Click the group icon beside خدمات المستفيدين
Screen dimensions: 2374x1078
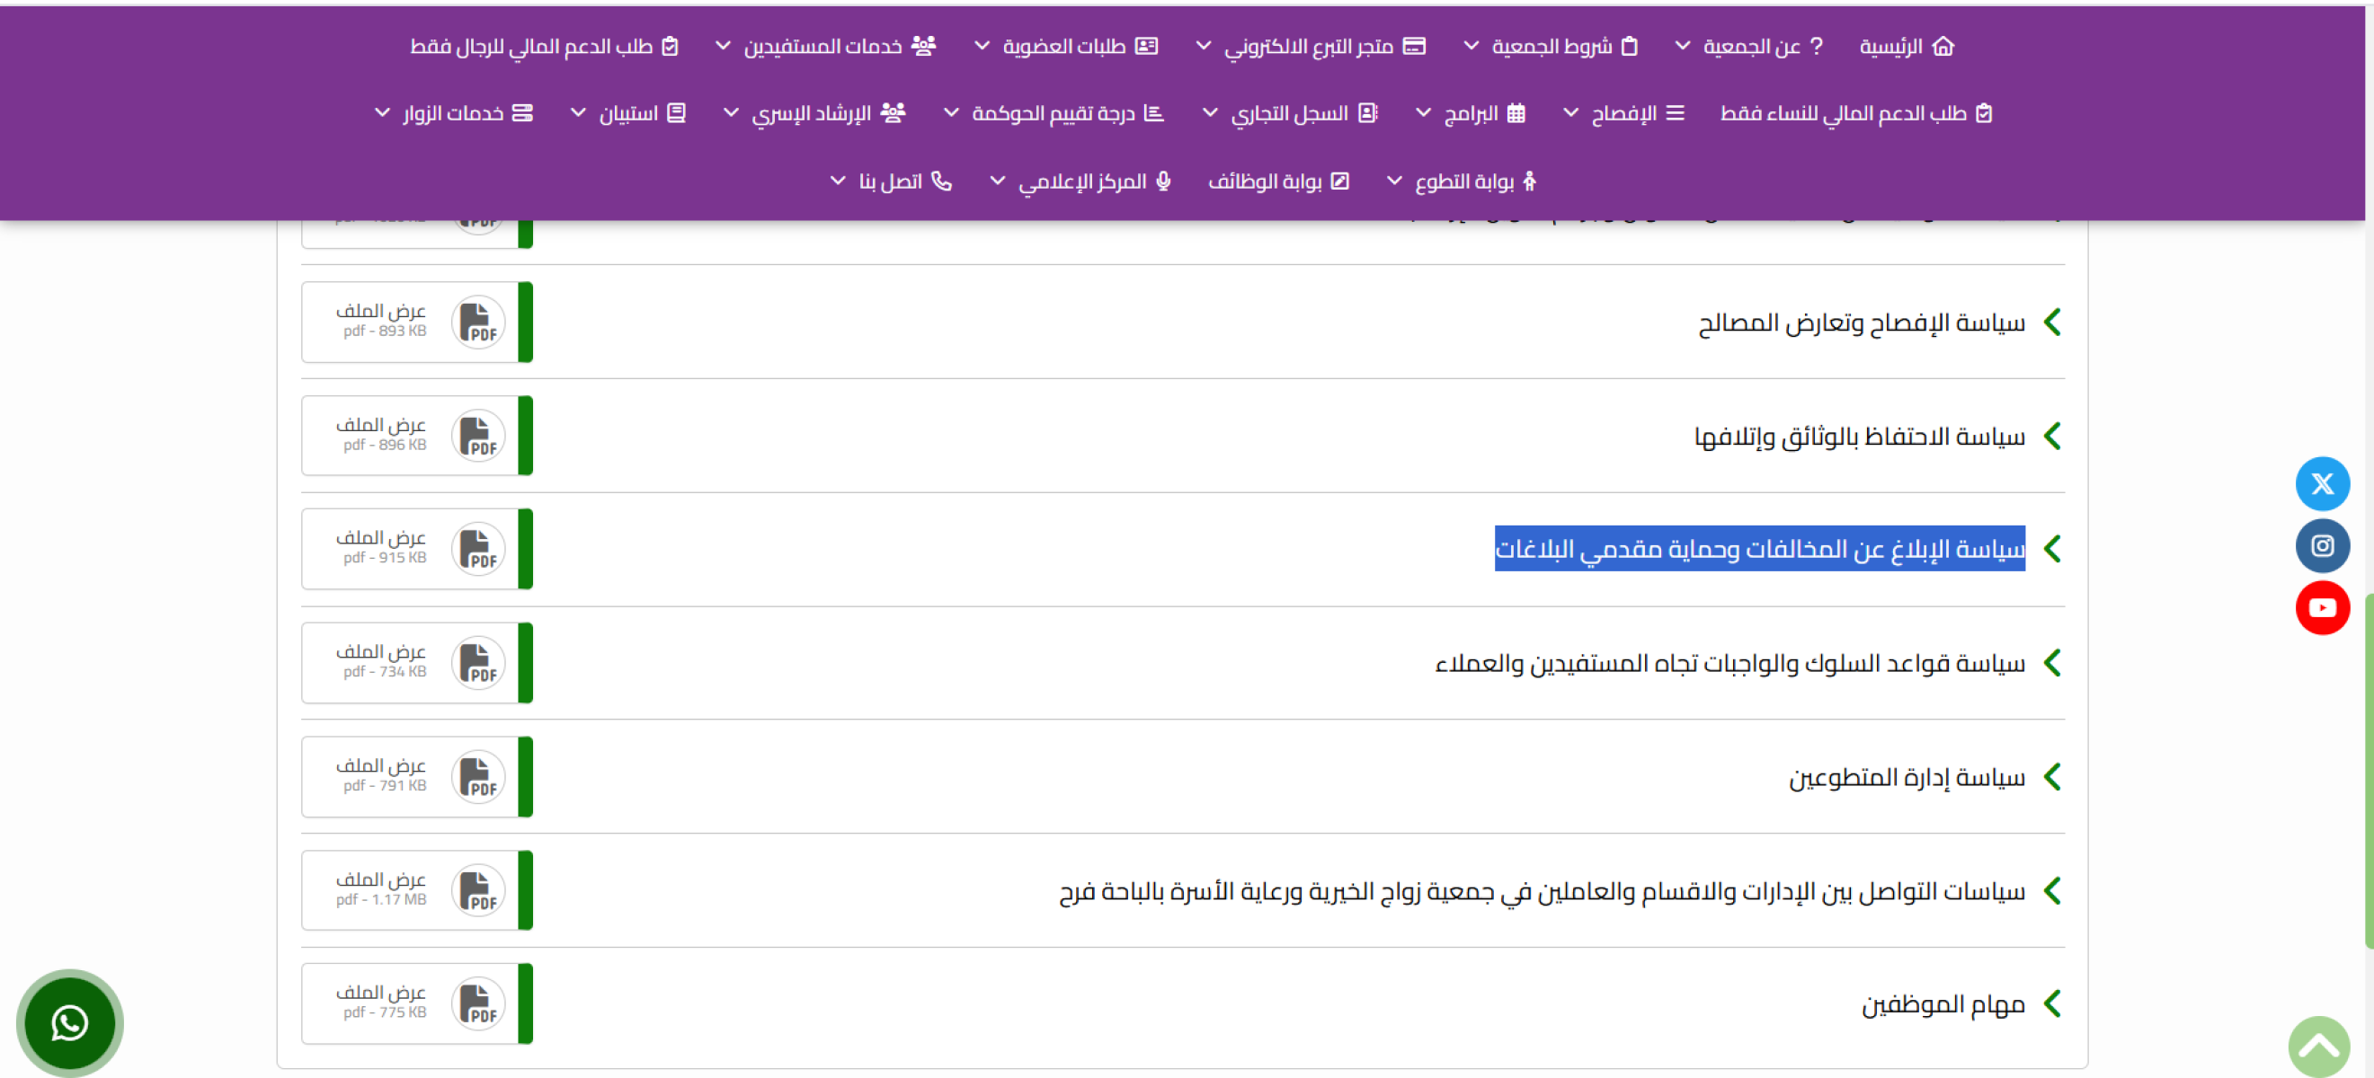click(x=923, y=45)
